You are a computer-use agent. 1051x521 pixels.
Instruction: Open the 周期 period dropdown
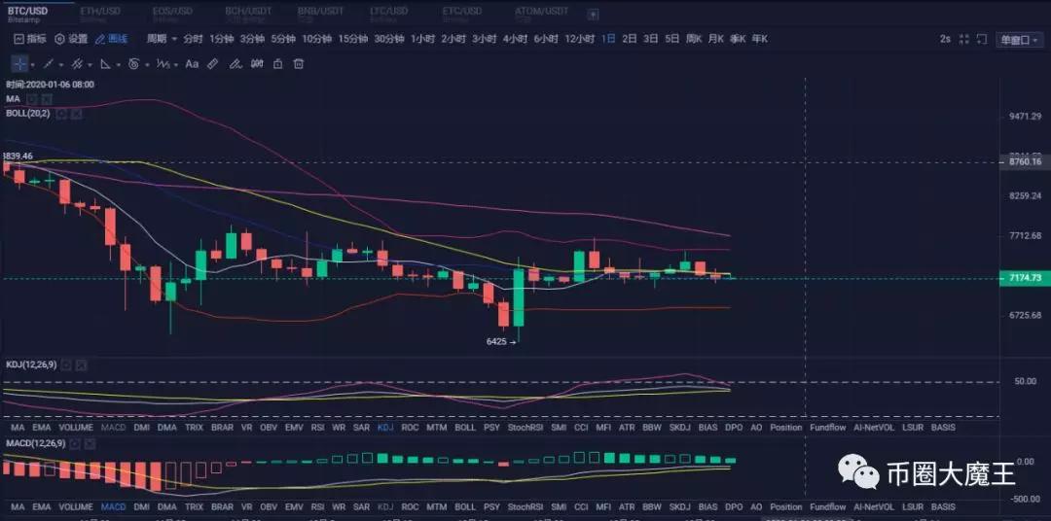click(x=162, y=39)
